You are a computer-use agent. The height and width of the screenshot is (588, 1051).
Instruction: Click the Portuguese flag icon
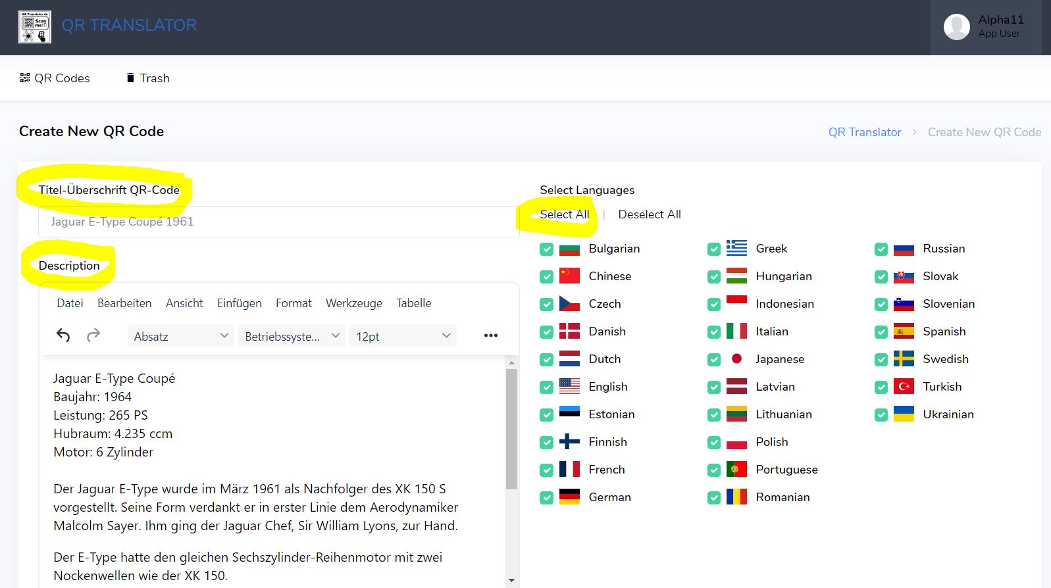736,470
